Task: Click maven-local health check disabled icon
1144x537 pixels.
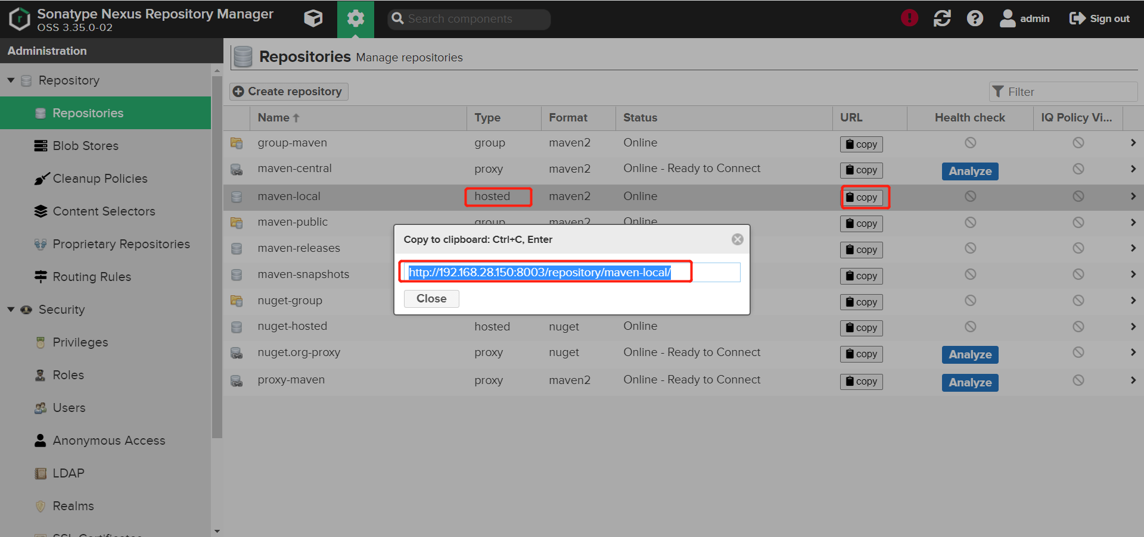Action: click(970, 196)
